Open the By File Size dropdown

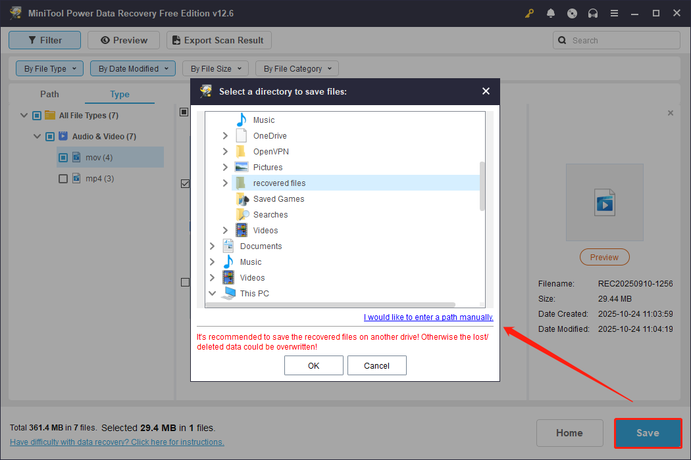click(215, 68)
